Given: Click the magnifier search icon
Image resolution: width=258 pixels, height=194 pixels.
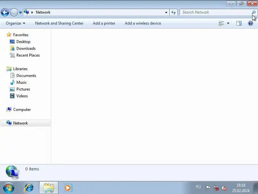Looking at the screenshot, I should (x=253, y=12).
